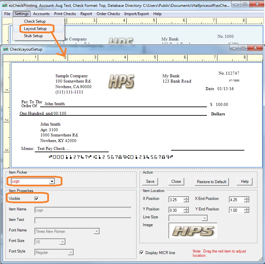This screenshot has height=264, width=265.
Task: Click the CheckLayoutSetup window title icon
Action: tap(6, 49)
